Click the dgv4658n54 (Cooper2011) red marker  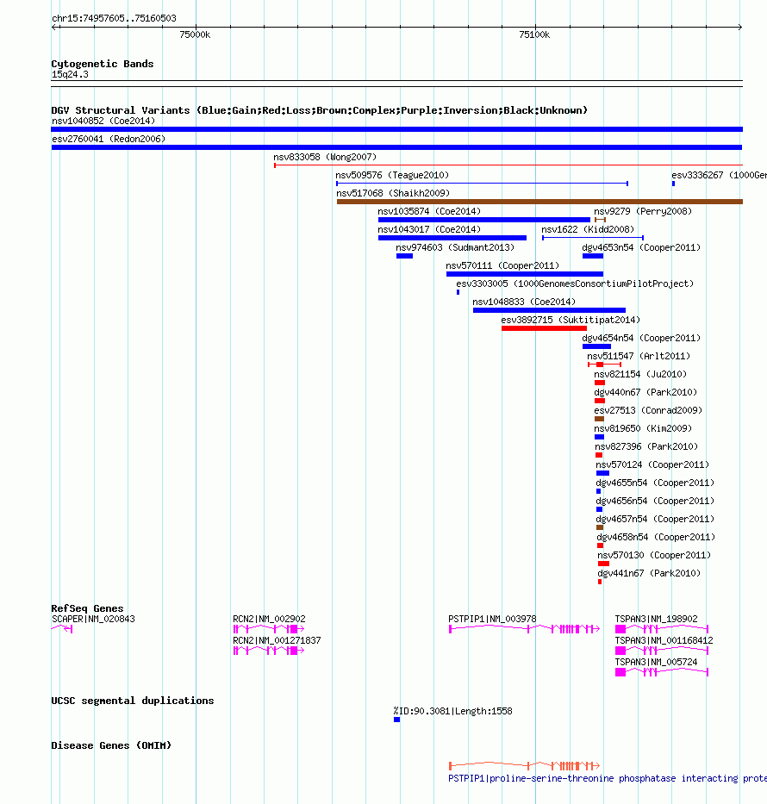601,545
